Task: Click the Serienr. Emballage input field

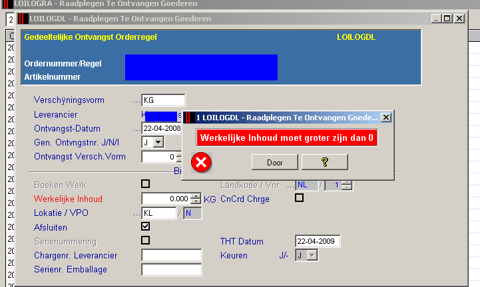Action: pos(172,269)
